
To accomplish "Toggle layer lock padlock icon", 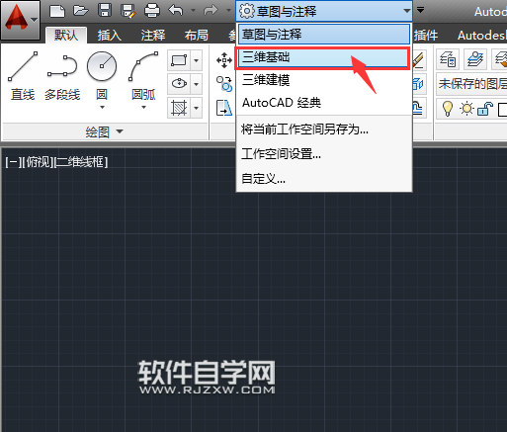I will pos(485,109).
